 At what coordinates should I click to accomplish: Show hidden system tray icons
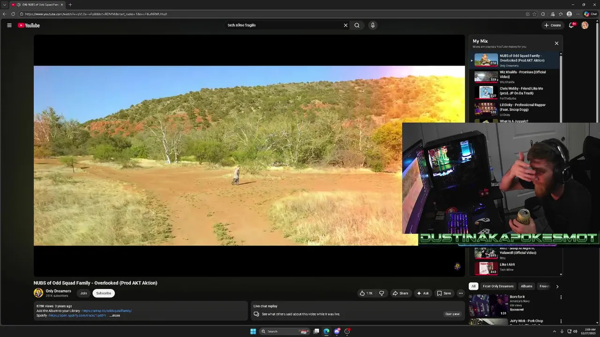[555, 331]
